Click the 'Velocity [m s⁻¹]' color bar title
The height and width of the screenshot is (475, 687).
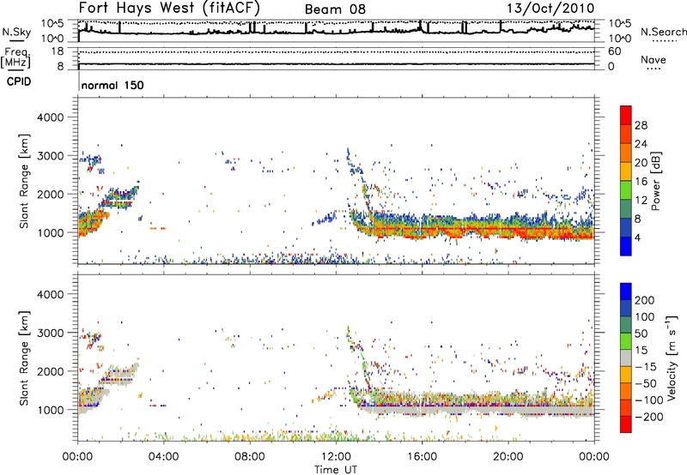[x=672, y=358]
